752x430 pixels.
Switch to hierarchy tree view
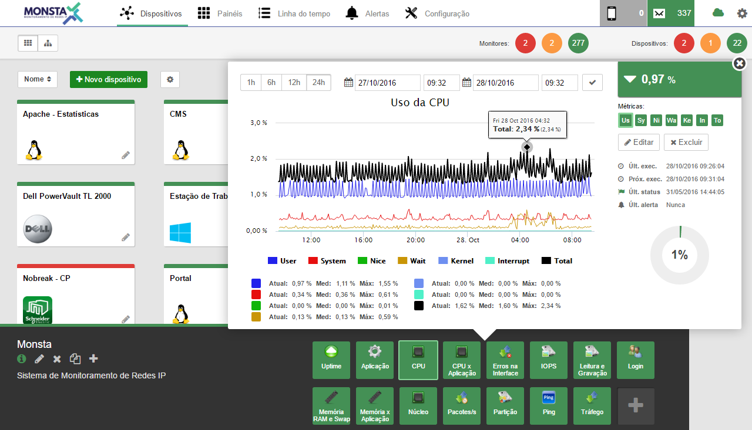point(48,43)
